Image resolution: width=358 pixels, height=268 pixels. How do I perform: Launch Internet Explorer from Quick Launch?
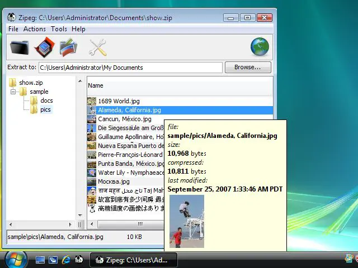66,260
